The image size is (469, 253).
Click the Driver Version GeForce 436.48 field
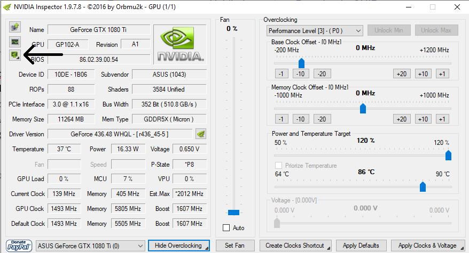[x=120, y=134]
